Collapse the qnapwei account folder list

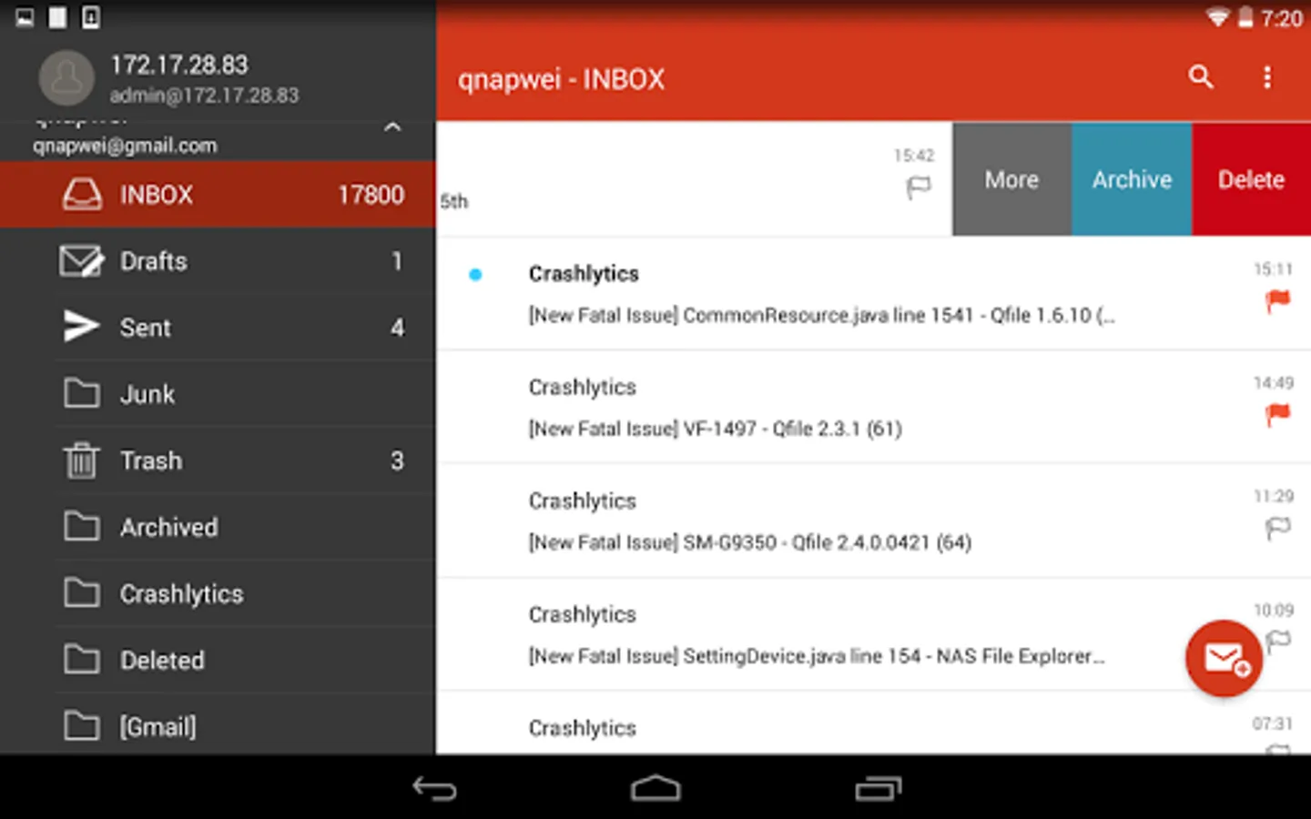[392, 127]
